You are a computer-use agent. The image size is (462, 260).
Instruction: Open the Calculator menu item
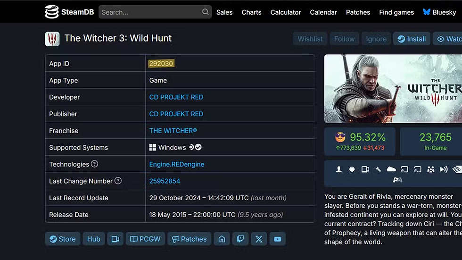coord(286,12)
